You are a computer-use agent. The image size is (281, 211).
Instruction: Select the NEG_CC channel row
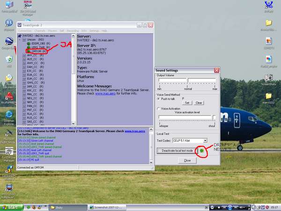[x=35, y=98]
